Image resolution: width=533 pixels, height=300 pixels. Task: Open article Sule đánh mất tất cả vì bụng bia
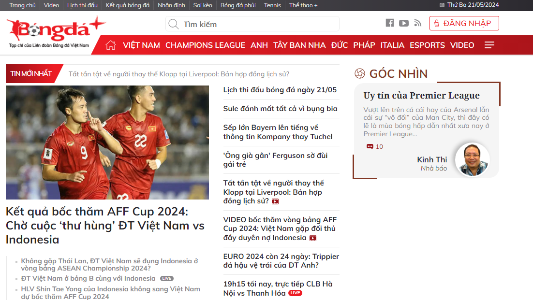point(280,109)
